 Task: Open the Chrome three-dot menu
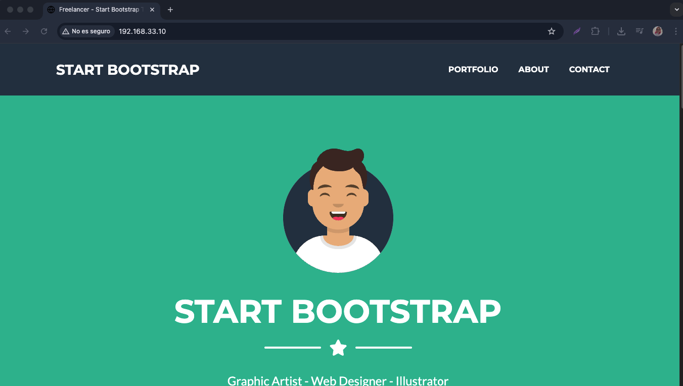click(x=676, y=31)
